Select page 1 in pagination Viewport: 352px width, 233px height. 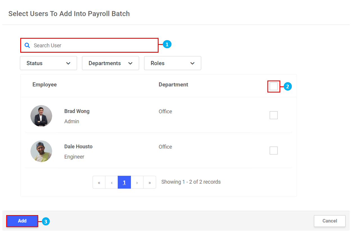click(x=124, y=183)
